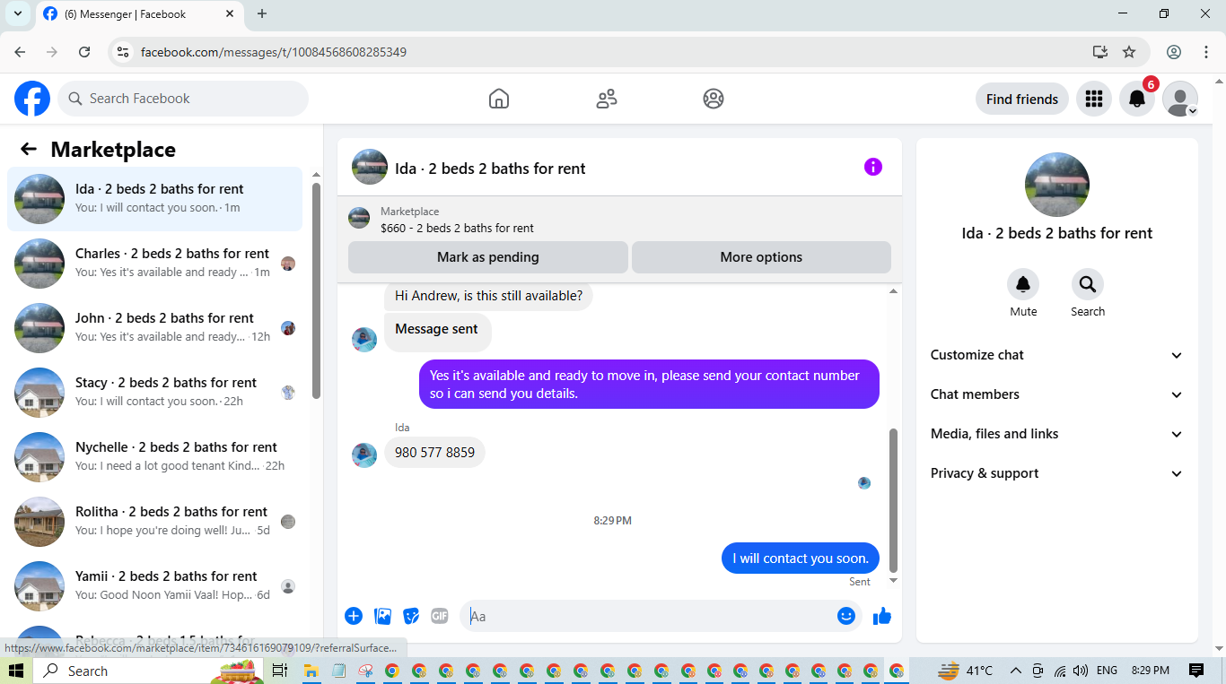
Task: Open the notifications bell
Action: point(1137,99)
